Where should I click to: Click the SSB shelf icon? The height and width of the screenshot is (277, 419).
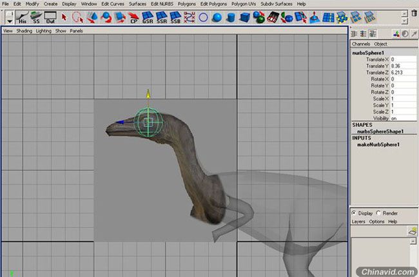coord(175,17)
